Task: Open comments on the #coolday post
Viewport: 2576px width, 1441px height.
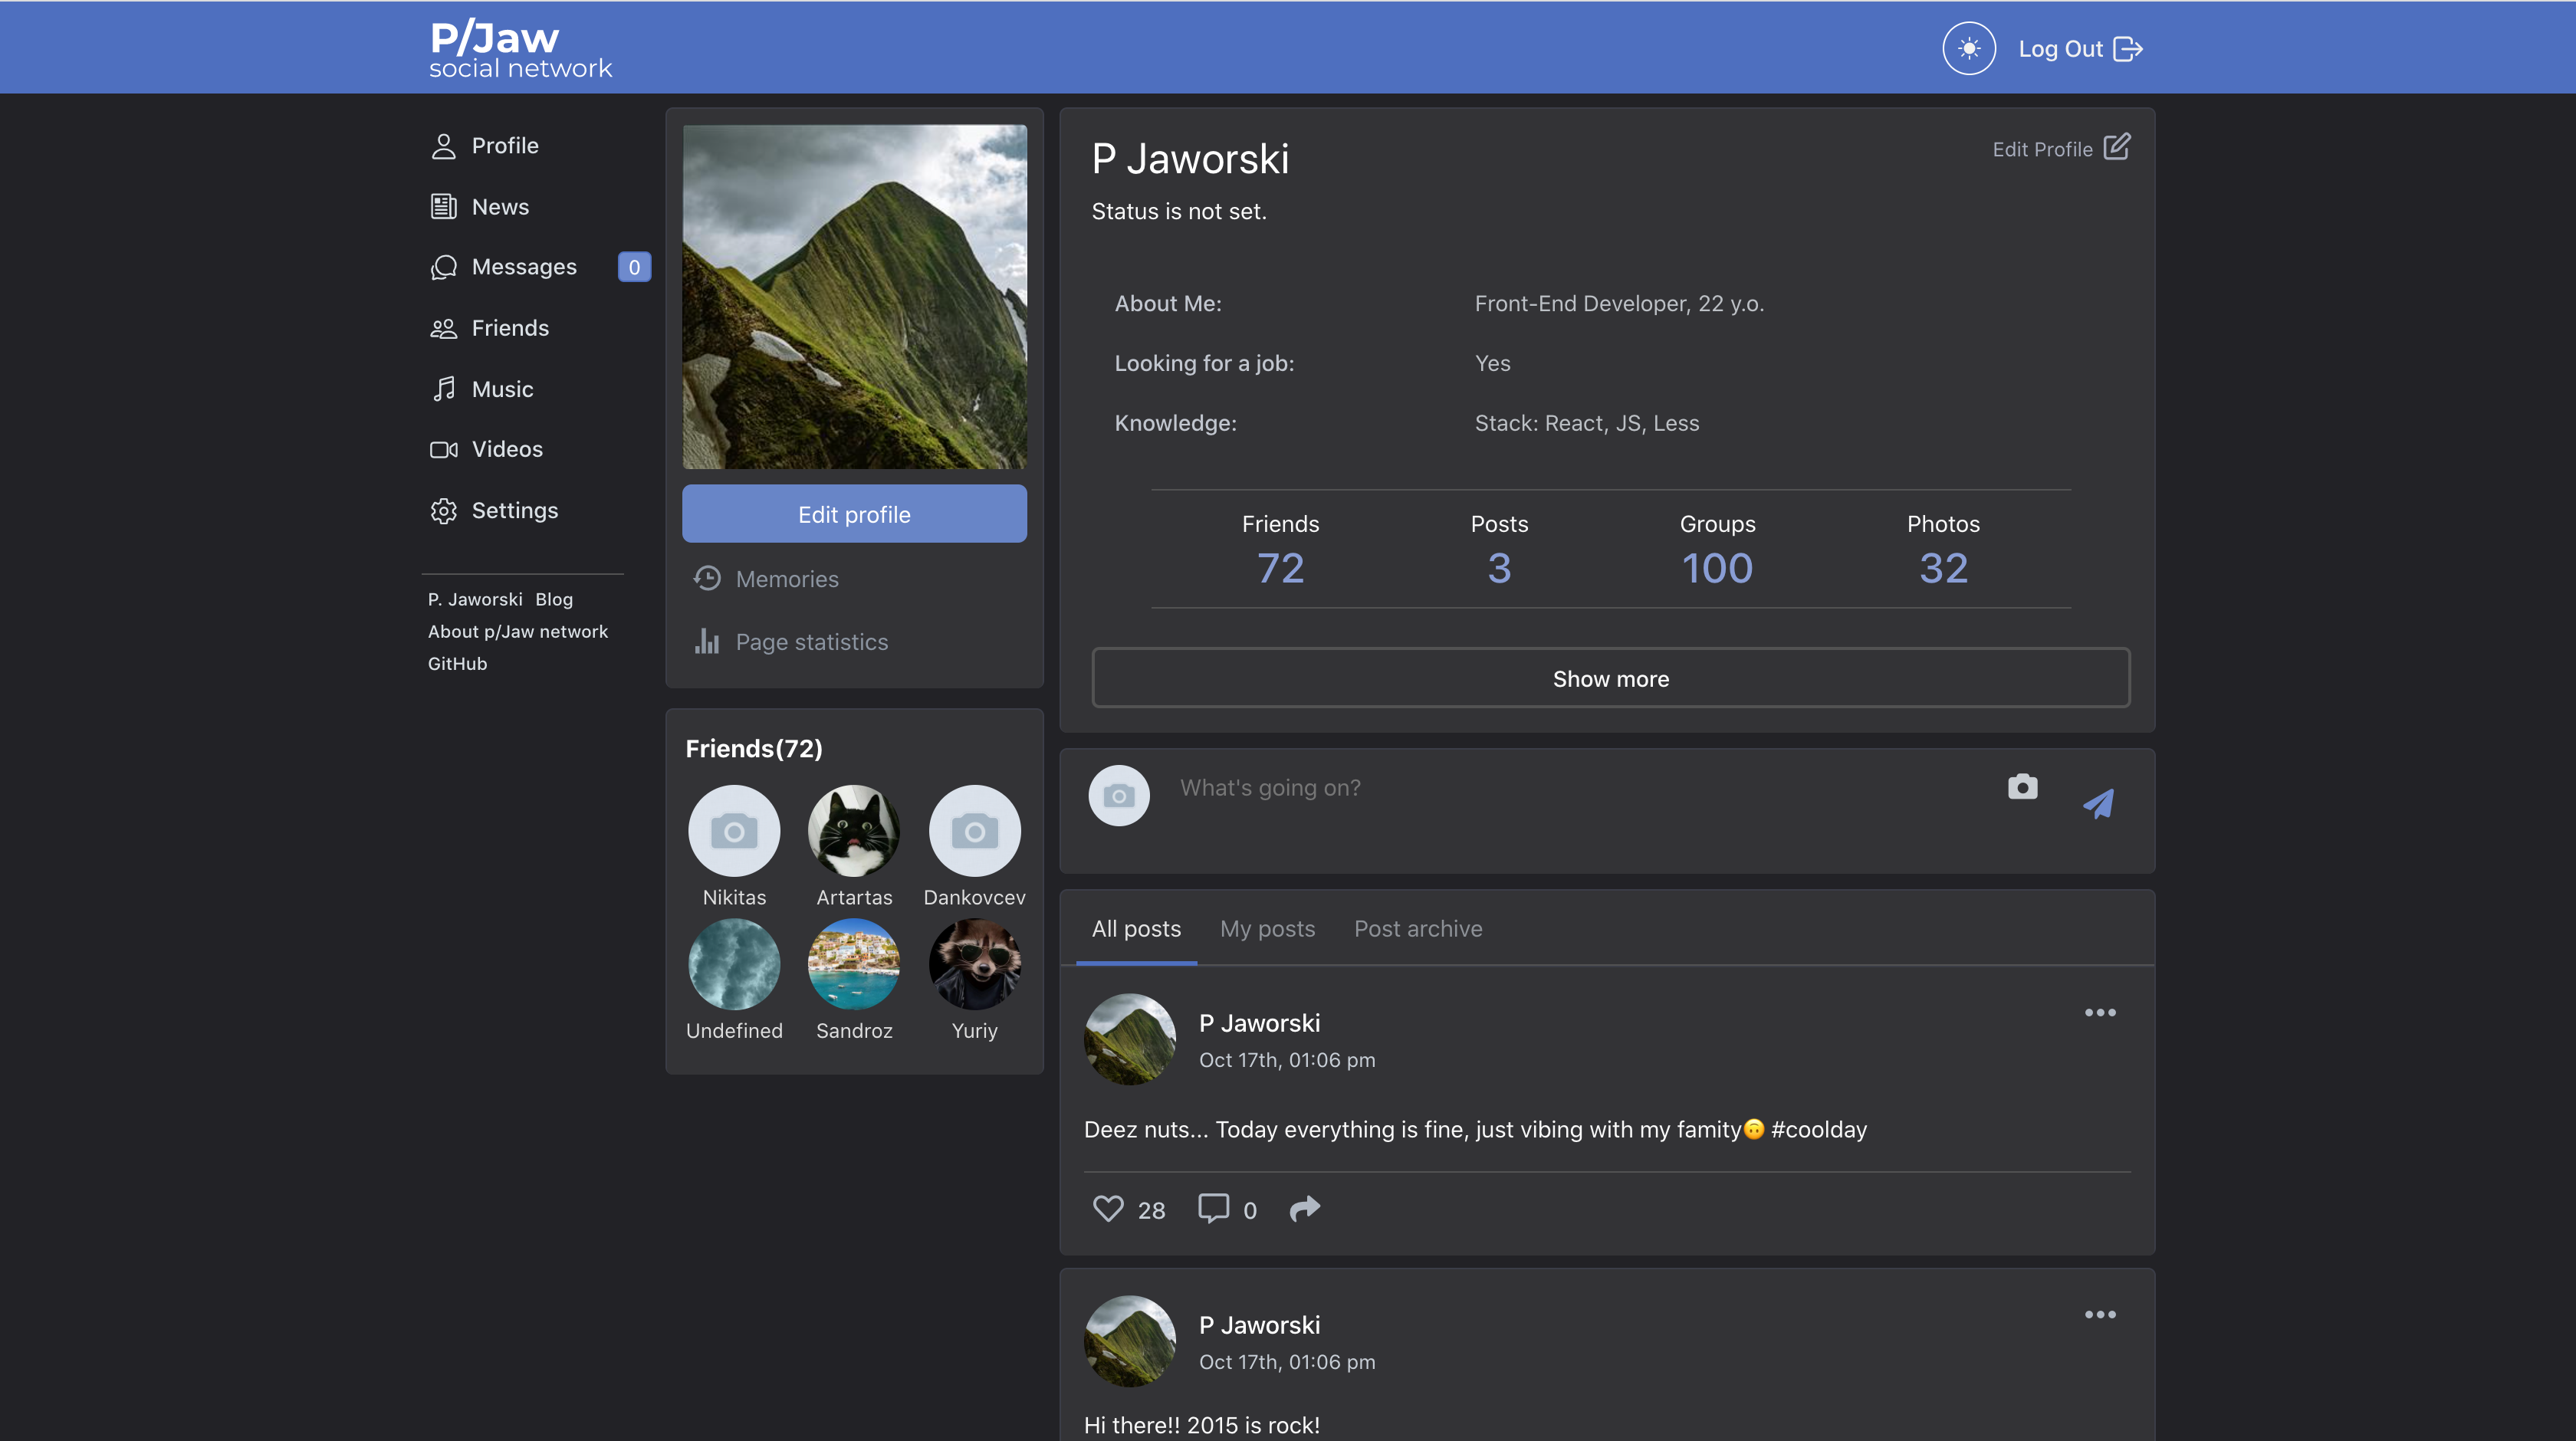Action: pyautogui.click(x=1213, y=1208)
